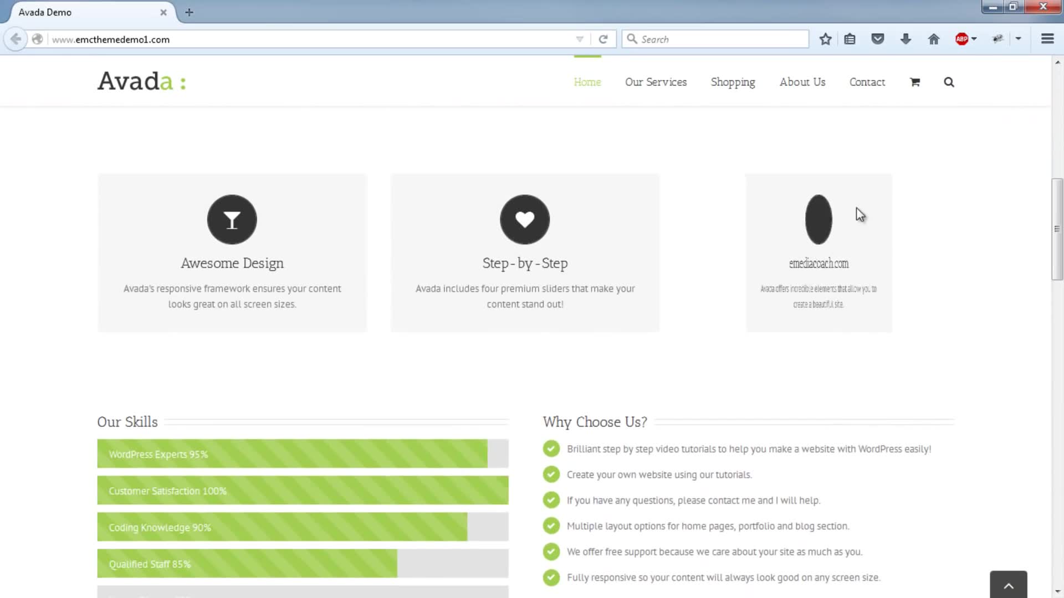Reload the page with refresh button

603,39
